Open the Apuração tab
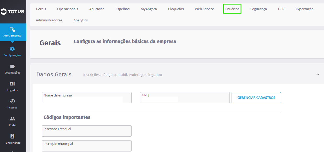324x152 pixels. tap(97, 9)
